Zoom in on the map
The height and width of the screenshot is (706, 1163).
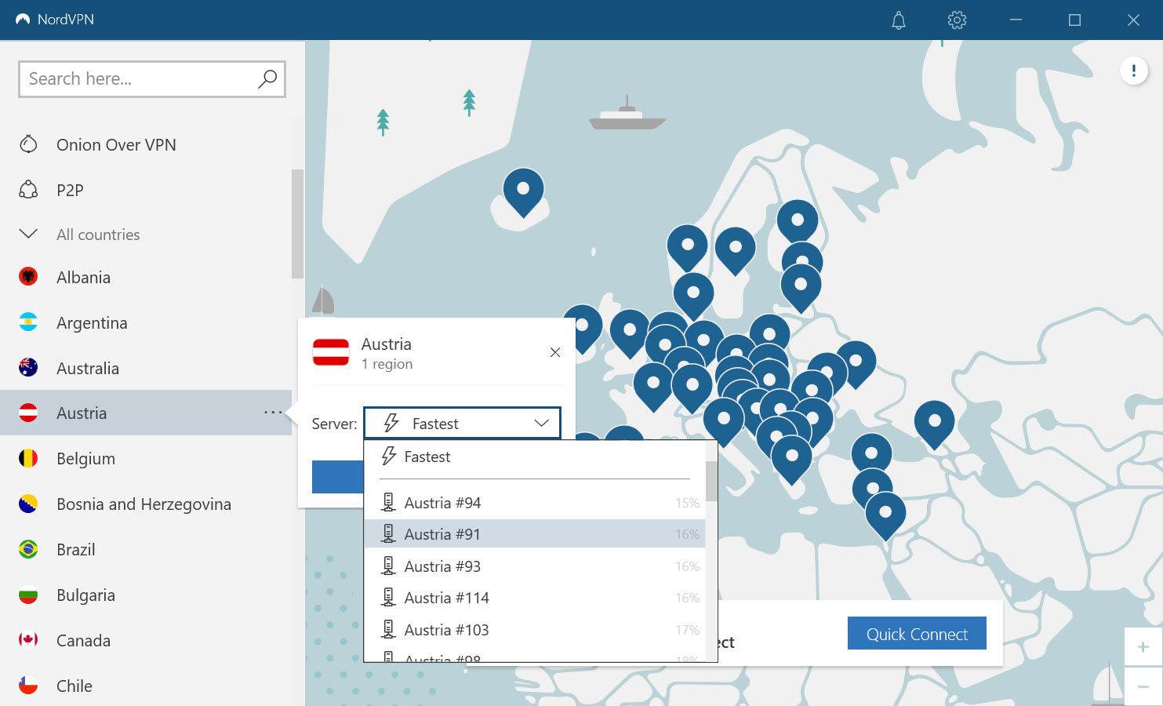(x=1142, y=646)
